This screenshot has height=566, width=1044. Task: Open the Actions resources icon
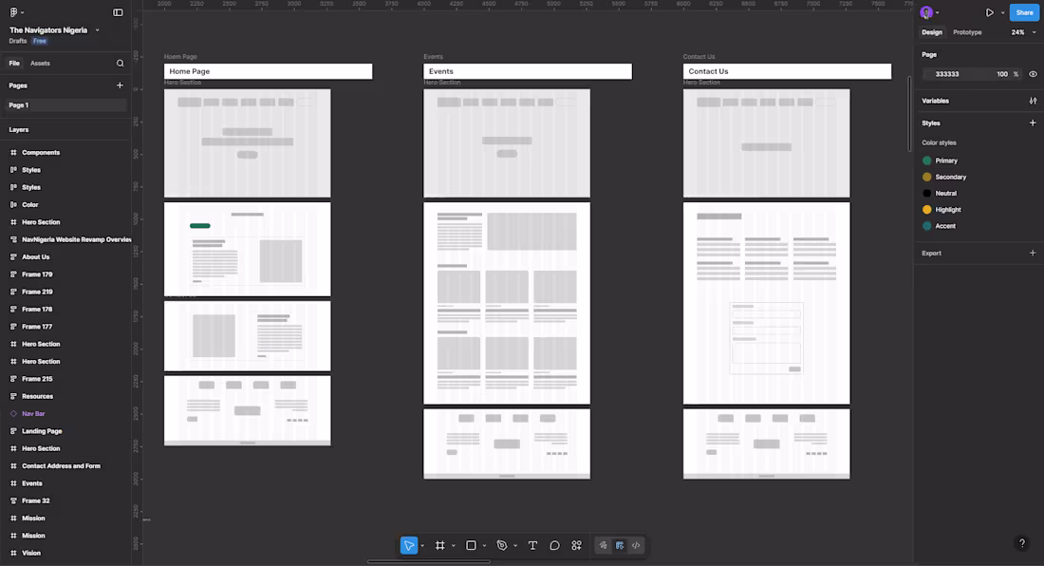pos(576,545)
